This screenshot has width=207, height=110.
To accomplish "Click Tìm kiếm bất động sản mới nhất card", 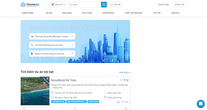I will pyautogui.click(x=52, y=45).
